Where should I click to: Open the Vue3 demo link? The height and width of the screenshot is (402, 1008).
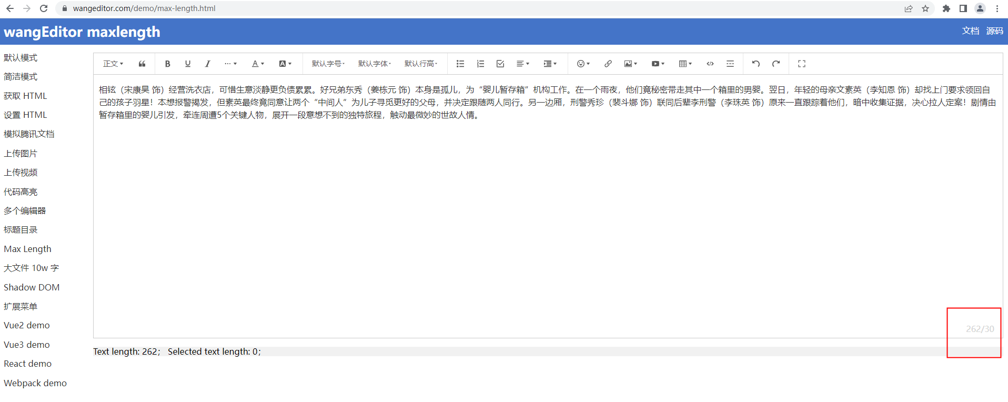tap(27, 345)
